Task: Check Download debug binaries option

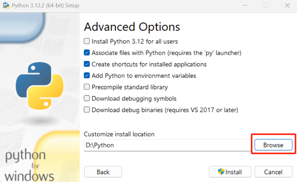Action: click(x=87, y=110)
